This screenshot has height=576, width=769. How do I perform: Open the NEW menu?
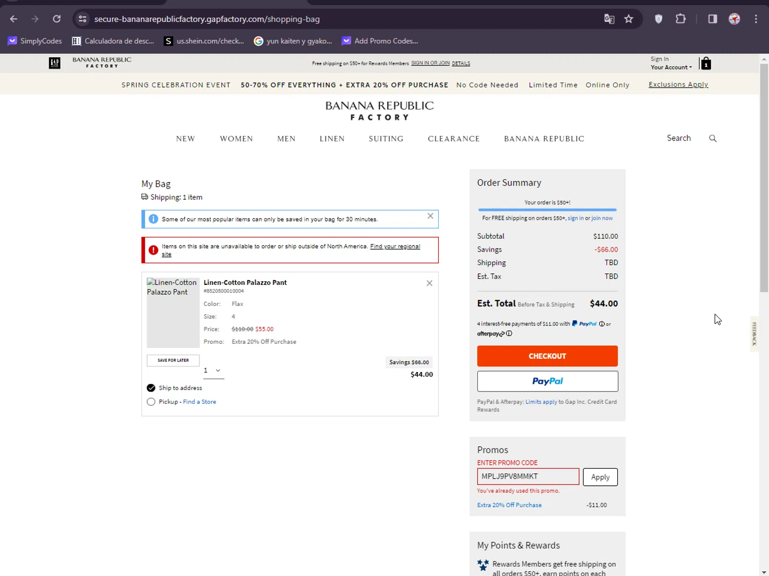click(186, 139)
